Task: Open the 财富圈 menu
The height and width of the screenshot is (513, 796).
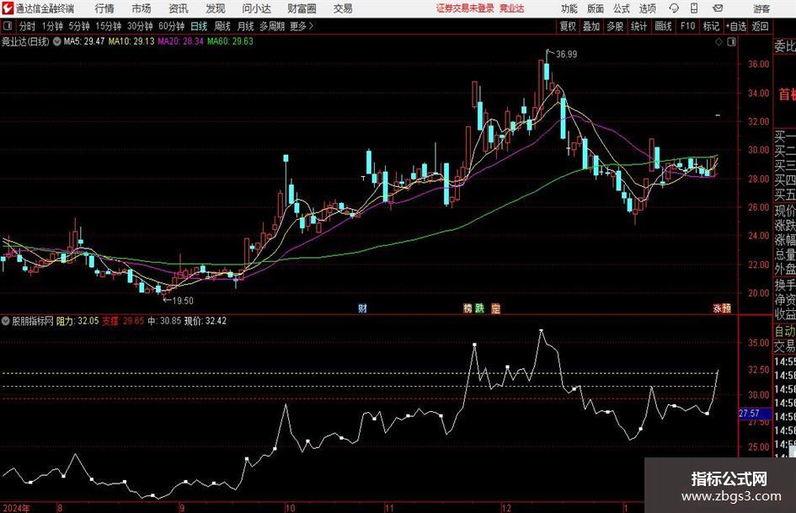Action: pos(302,8)
